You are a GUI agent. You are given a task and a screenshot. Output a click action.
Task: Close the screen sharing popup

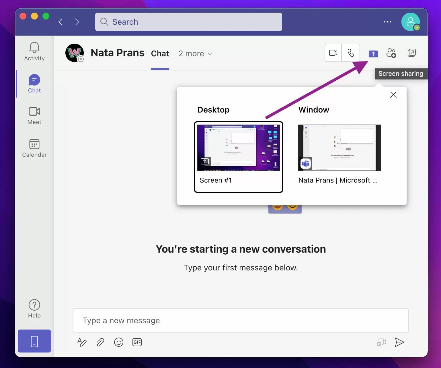click(x=393, y=95)
